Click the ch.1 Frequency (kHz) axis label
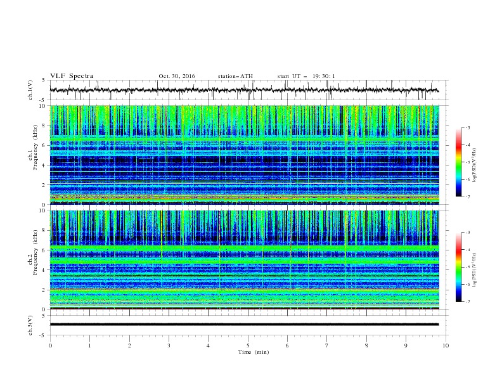The width and height of the screenshot is (502, 388). click(33, 148)
